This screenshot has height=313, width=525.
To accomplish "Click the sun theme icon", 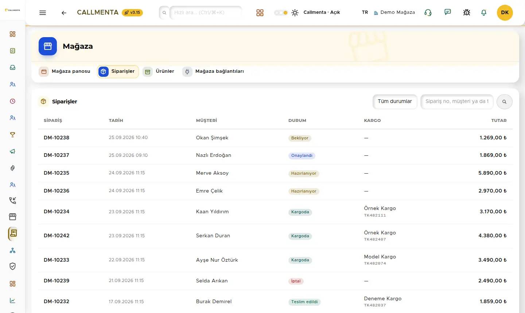I will (295, 13).
